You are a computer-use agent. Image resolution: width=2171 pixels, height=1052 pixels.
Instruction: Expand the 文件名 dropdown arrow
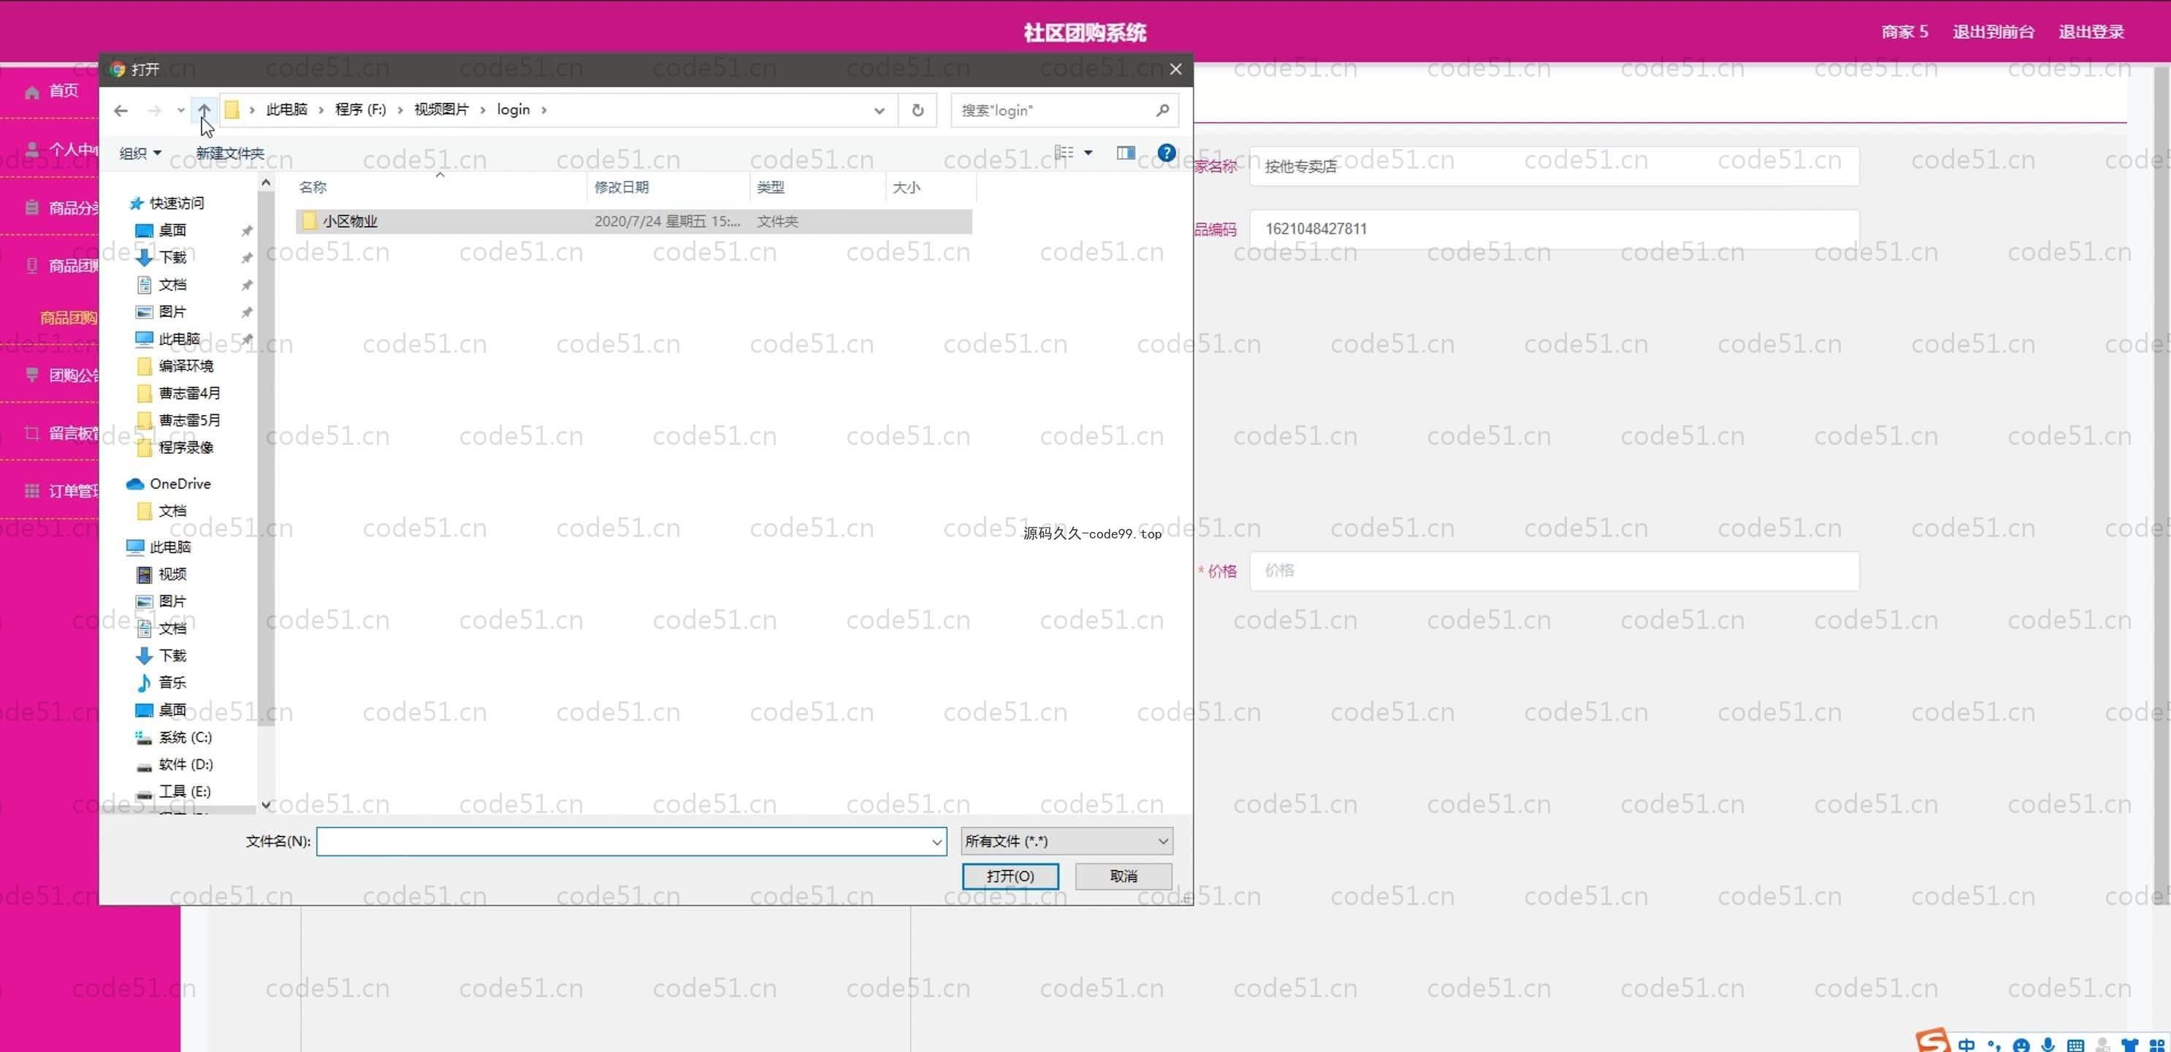pos(936,842)
